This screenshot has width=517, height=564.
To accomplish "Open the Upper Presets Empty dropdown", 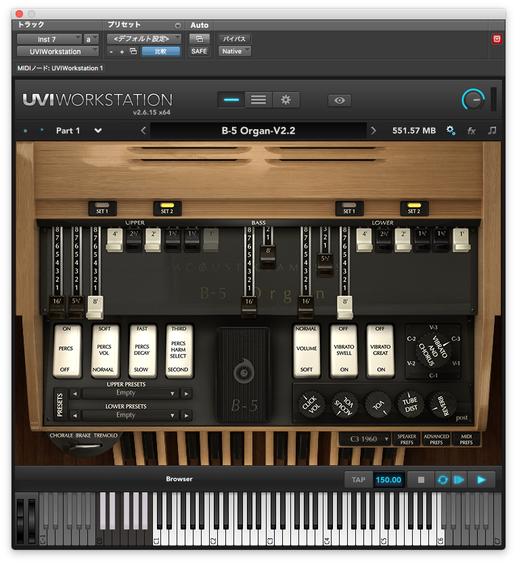I will (x=131, y=393).
